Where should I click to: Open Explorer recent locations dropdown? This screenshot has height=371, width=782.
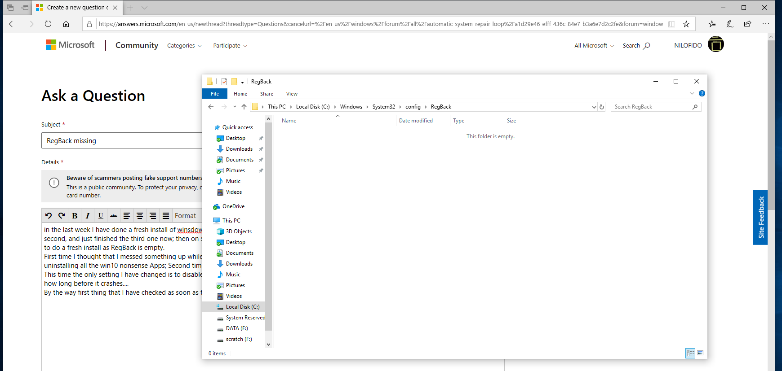pyautogui.click(x=235, y=107)
